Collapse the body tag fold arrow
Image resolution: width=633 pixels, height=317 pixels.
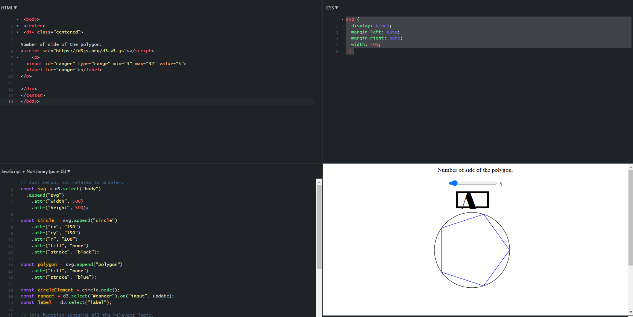pyautogui.click(x=17, y=20)
